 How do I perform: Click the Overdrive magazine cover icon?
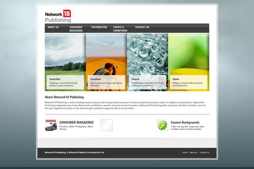(51, 125)
